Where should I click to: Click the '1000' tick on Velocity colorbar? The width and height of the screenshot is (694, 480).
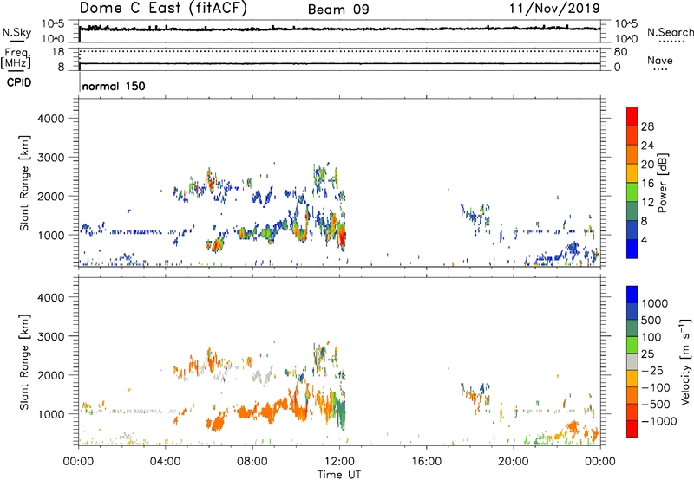pyautogui.click(x=655, y=303)
